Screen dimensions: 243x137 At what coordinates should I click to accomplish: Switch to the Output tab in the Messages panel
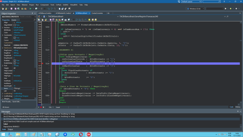10,130
